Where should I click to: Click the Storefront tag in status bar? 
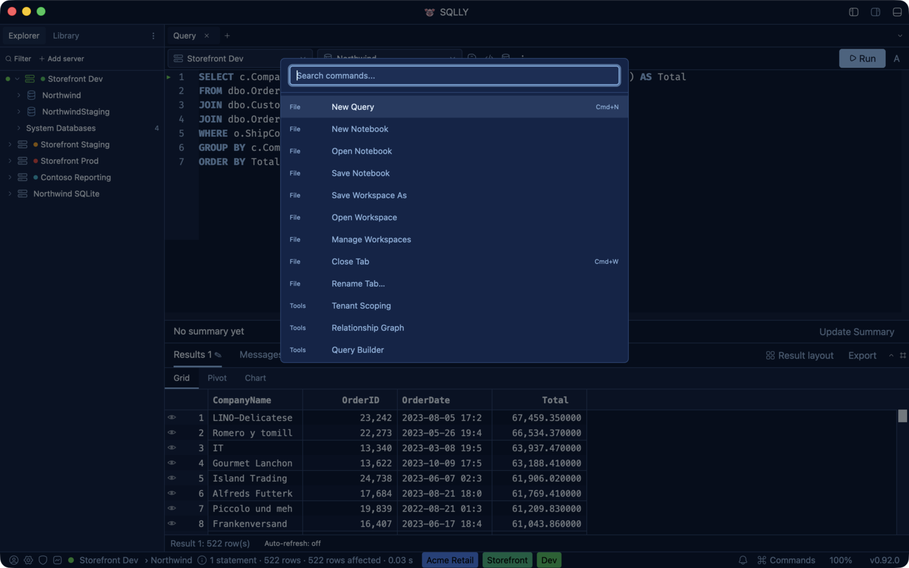tap(508, 560)
